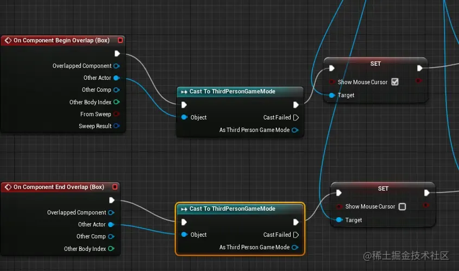Check Show Mouse Cursor in lower SET node

[x=403, y=206]
